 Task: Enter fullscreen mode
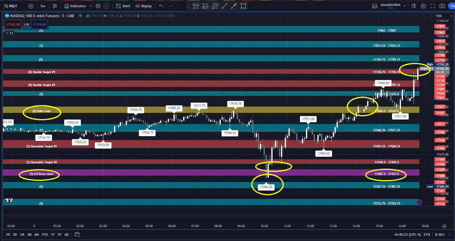click(433, 6)
